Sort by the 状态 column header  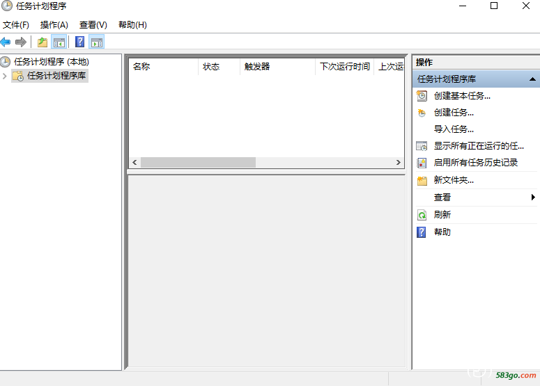click(219, 67)
